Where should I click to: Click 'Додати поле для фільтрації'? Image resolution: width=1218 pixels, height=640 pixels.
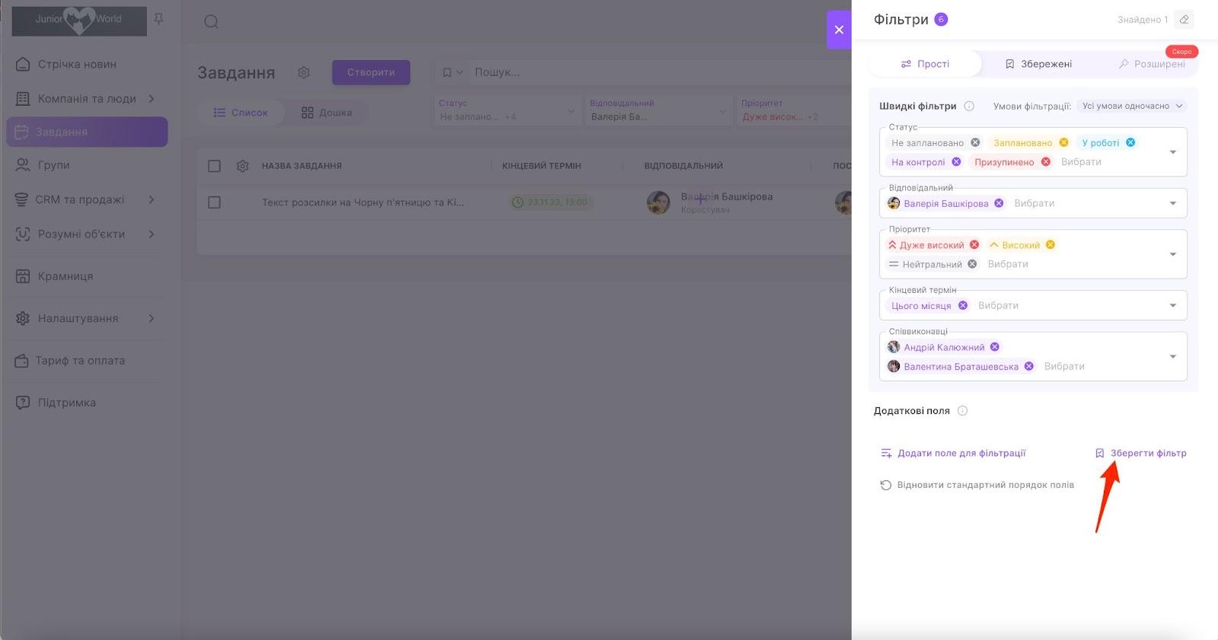click(x=953, y=453)
